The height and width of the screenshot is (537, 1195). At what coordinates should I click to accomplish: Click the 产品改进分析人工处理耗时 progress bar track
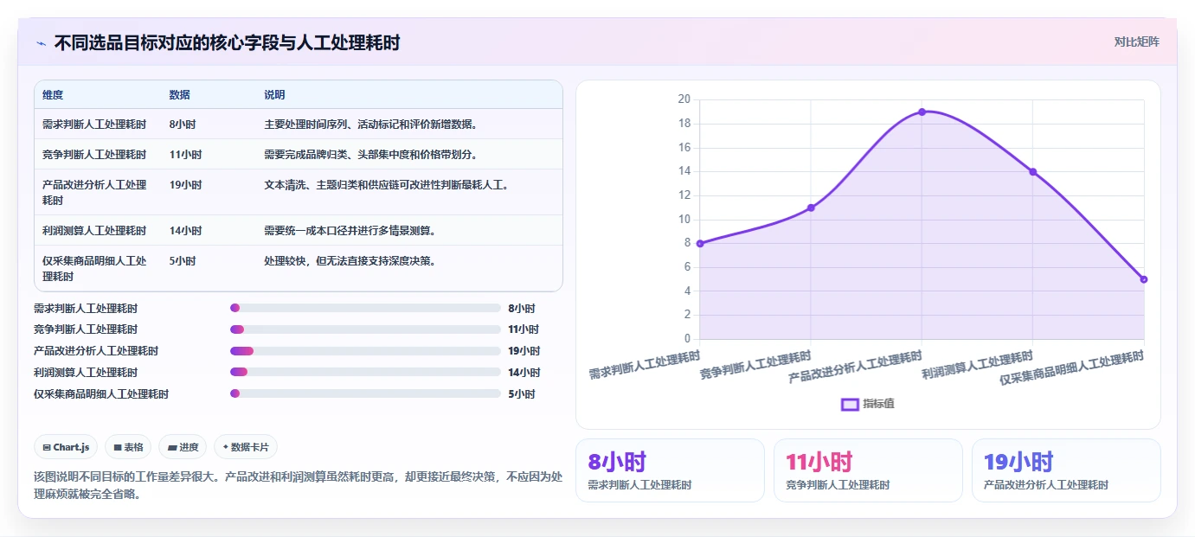point(365,351)
